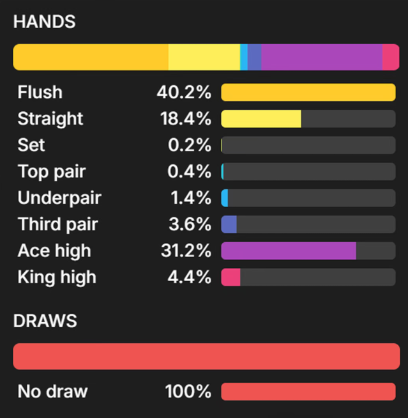Viewport: 408px width, 418px height.
Task: Select the Top pair row label
Action: pyautogui.click(x=52, y=172)
